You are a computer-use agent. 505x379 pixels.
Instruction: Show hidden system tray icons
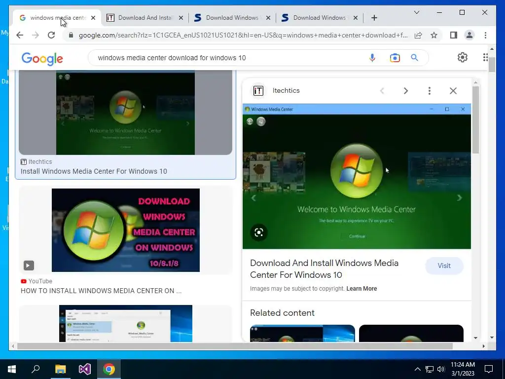point(417,369)
